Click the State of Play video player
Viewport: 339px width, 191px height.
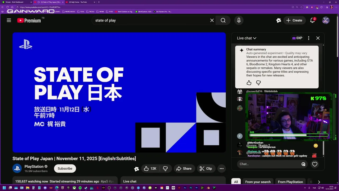(x=119, y=92)
